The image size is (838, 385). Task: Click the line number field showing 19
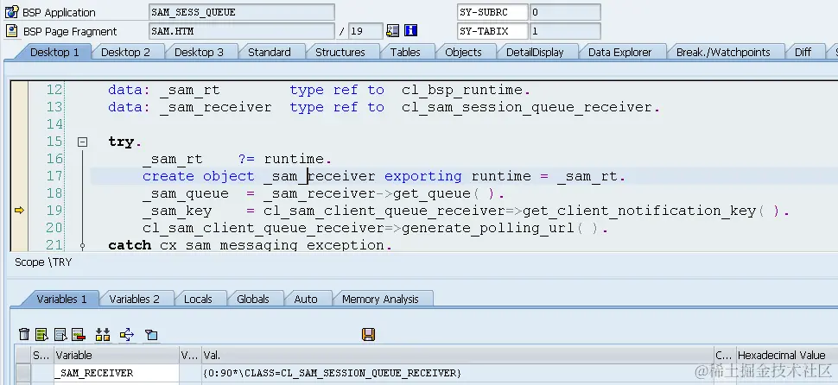[x=365, y=31]
